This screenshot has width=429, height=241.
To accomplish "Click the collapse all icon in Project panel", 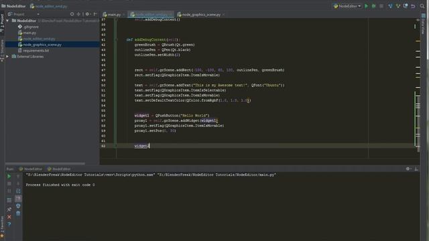I will (x=78, y=14).
